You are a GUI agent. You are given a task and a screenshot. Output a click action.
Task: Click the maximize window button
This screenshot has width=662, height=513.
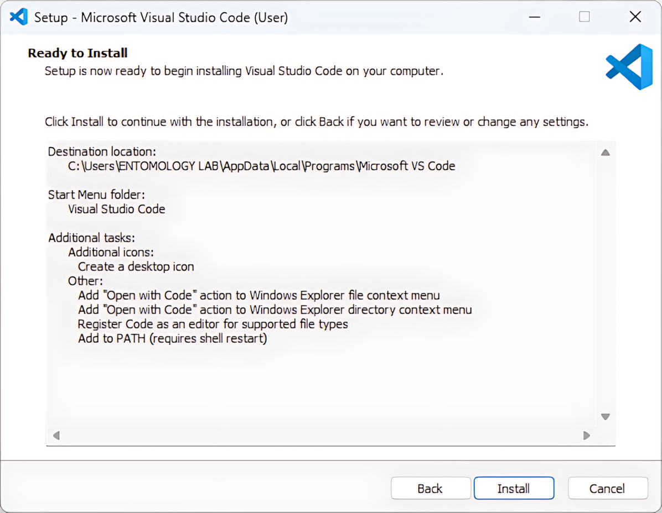coord(585,17)
